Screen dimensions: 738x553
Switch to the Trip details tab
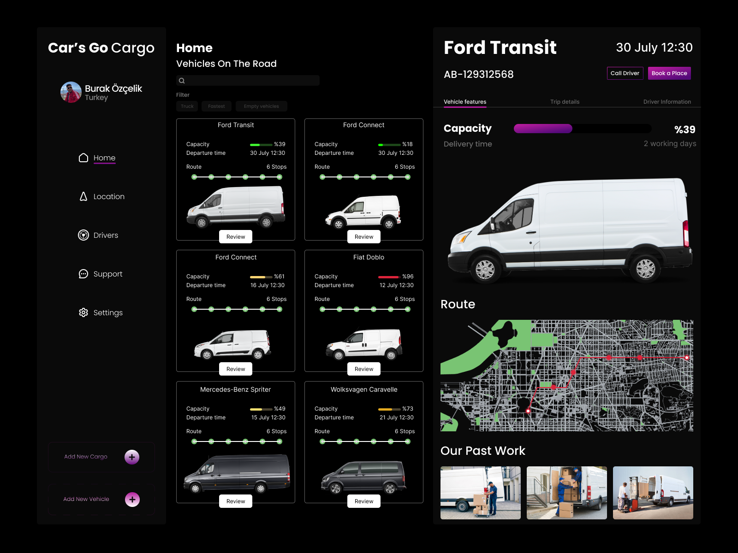point(565,102)
